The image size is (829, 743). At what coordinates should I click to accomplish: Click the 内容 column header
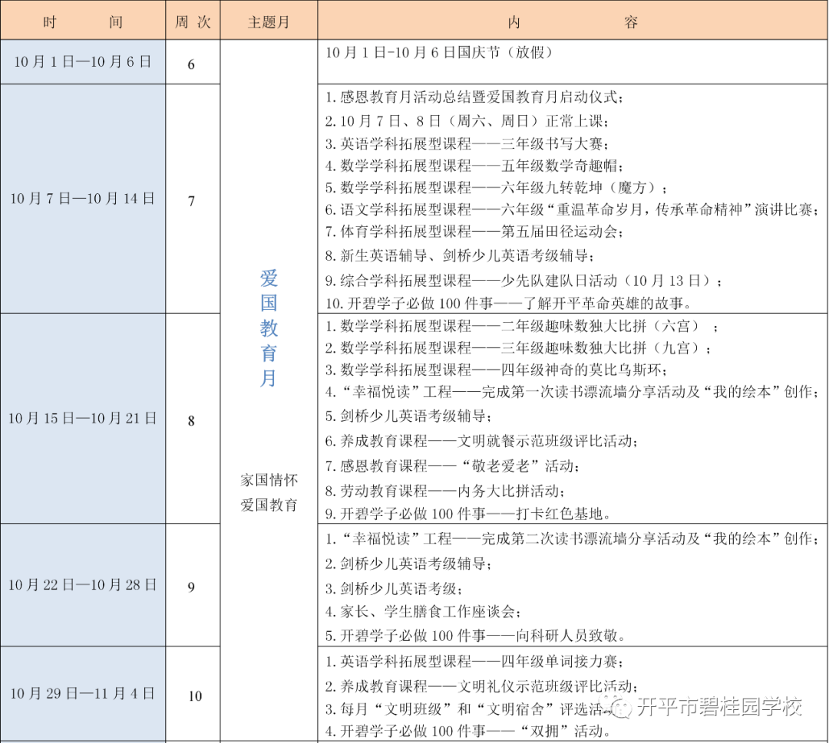tap(572, 22)
